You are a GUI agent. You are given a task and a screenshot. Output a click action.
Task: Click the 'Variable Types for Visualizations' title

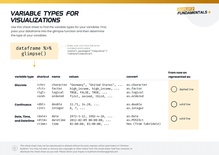(x=44, y=17)
